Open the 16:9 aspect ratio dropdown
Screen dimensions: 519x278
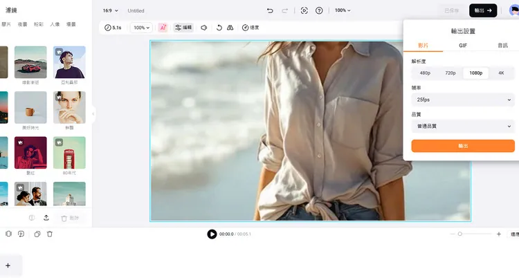click(x=111, y=10)
